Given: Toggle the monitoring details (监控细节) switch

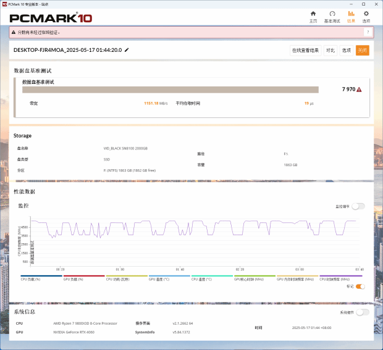Looking at the screenshot, I should 358,207.
